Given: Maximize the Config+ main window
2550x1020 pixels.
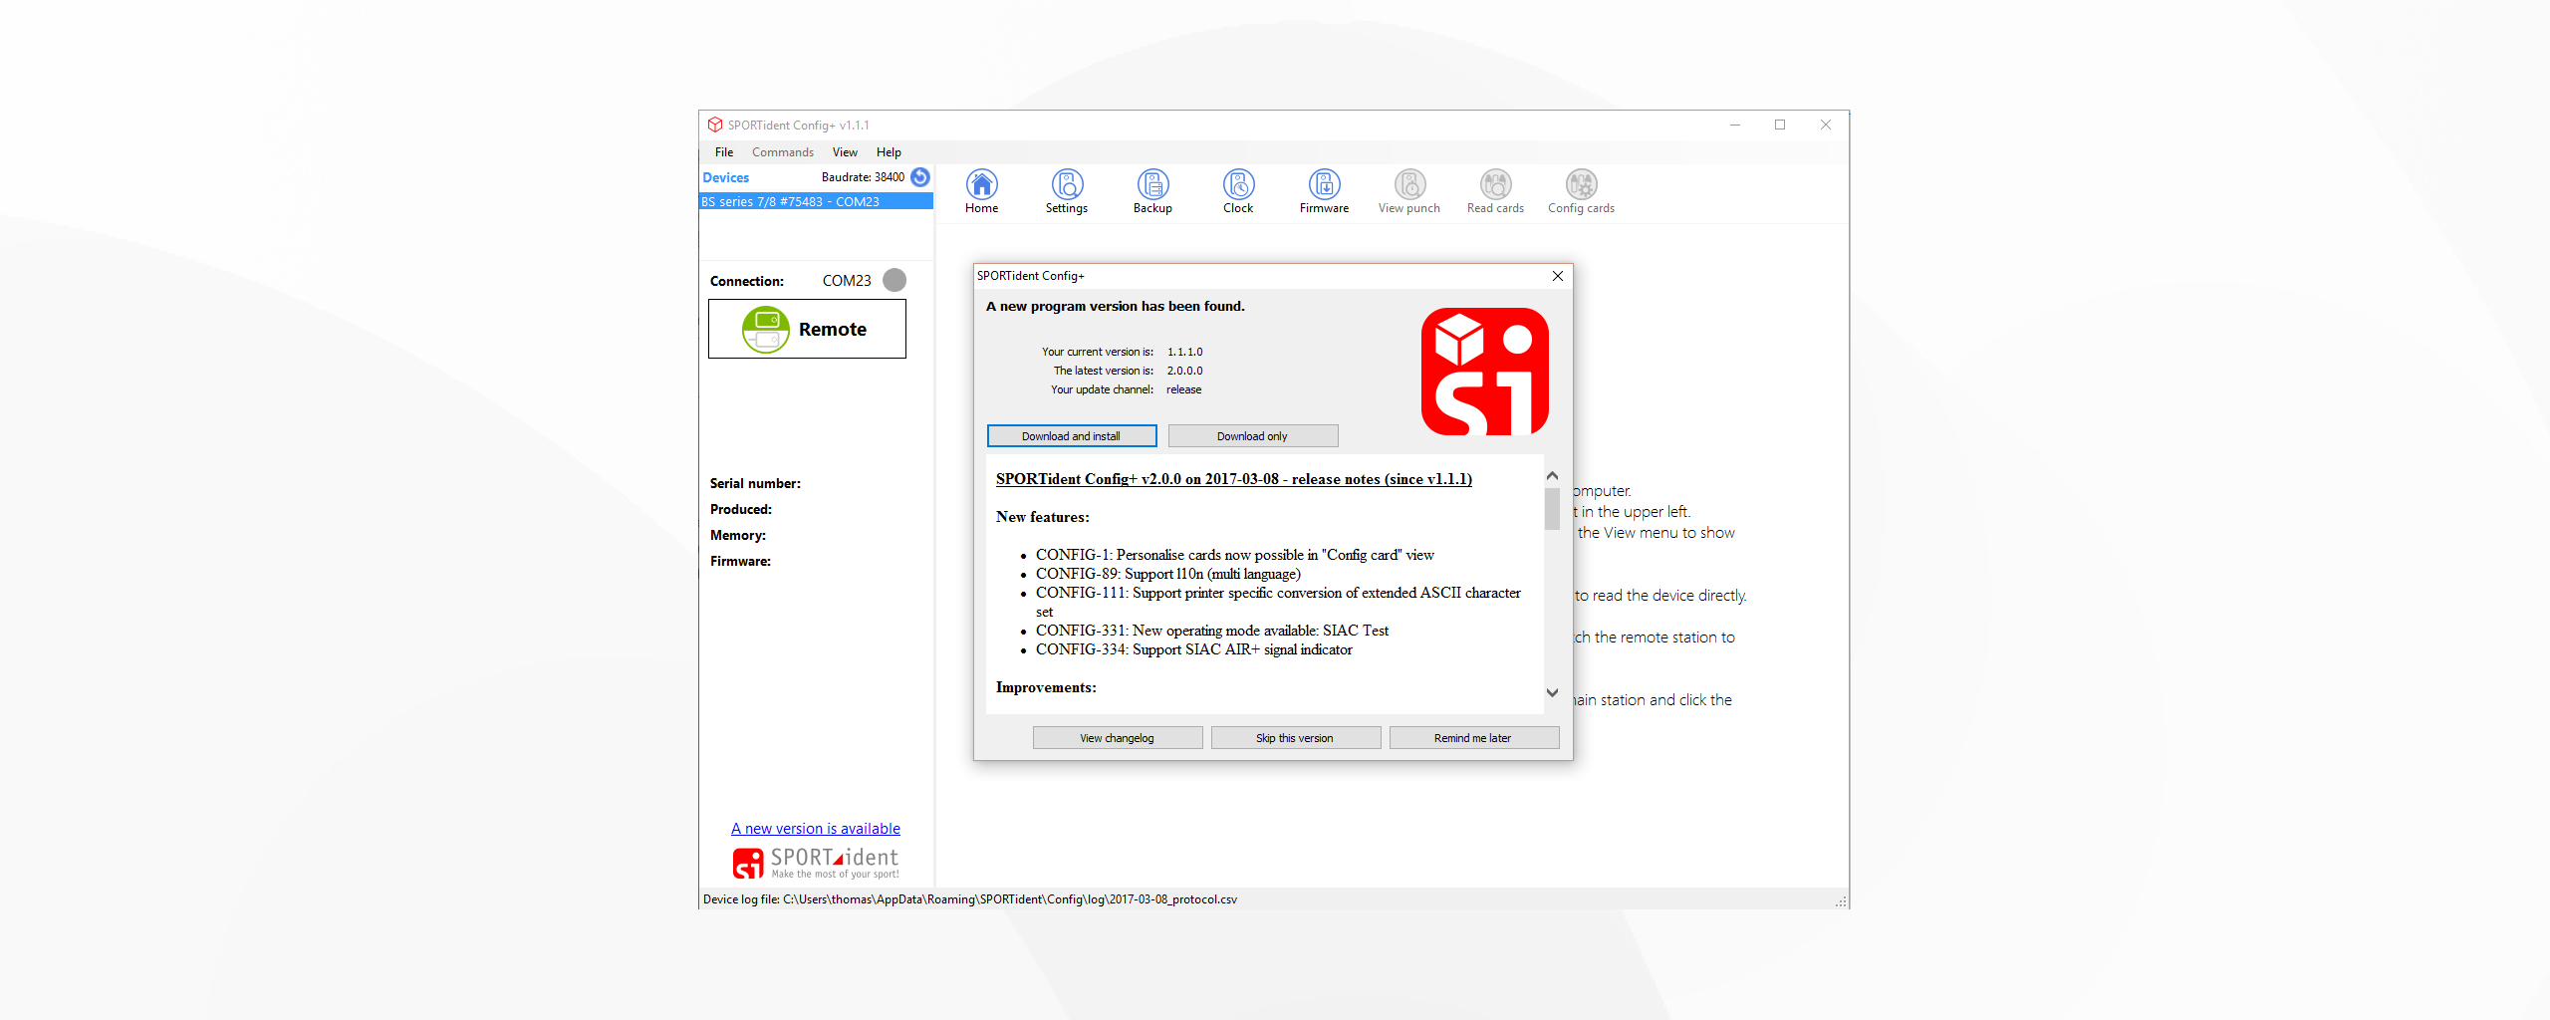Looking at the screenshot, I should [1780, 125].
